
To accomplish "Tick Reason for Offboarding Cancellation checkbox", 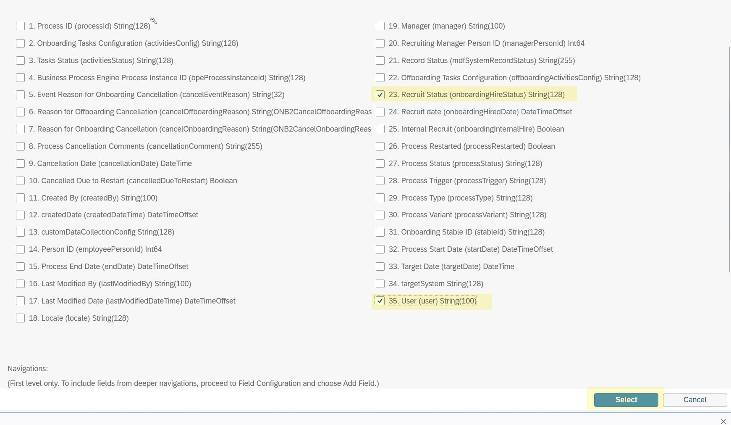I will [20, 112].
